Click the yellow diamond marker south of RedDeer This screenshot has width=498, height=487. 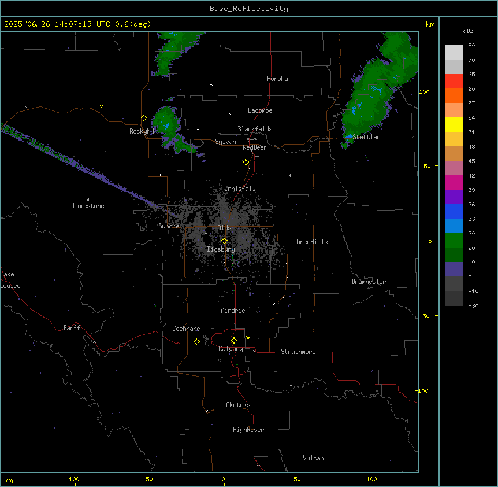(x=246, y=163)
